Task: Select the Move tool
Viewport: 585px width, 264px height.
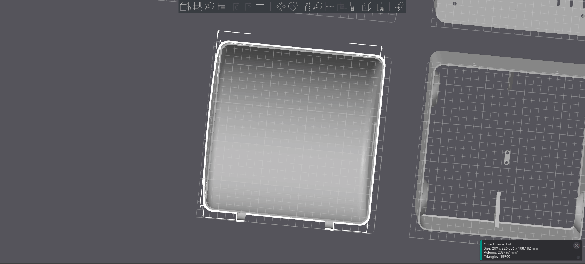Action: point(281,7)
